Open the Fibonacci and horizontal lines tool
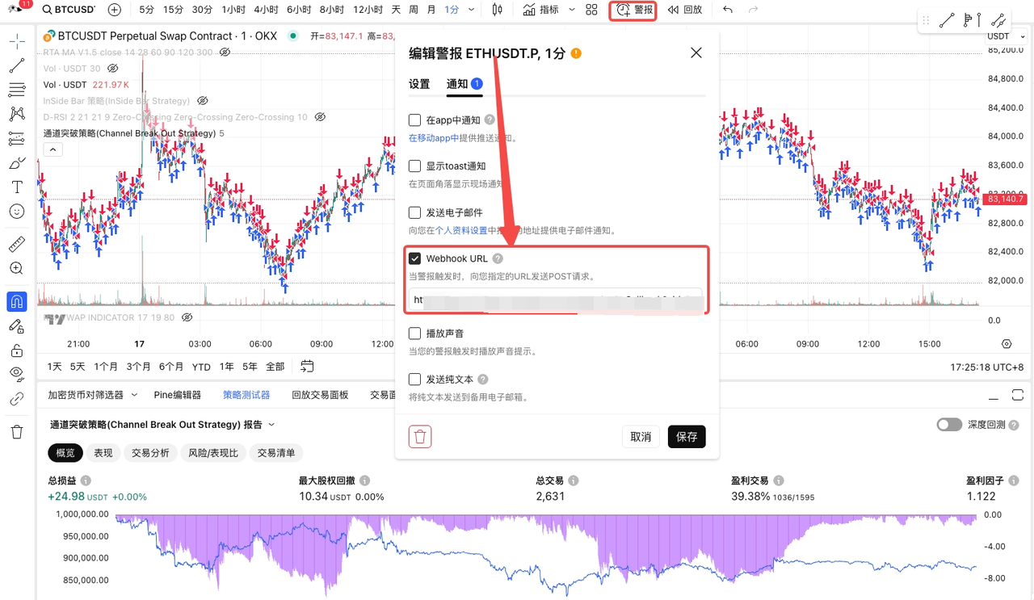1034x600 pixels. pyautogui.click(x=17, y=90)
